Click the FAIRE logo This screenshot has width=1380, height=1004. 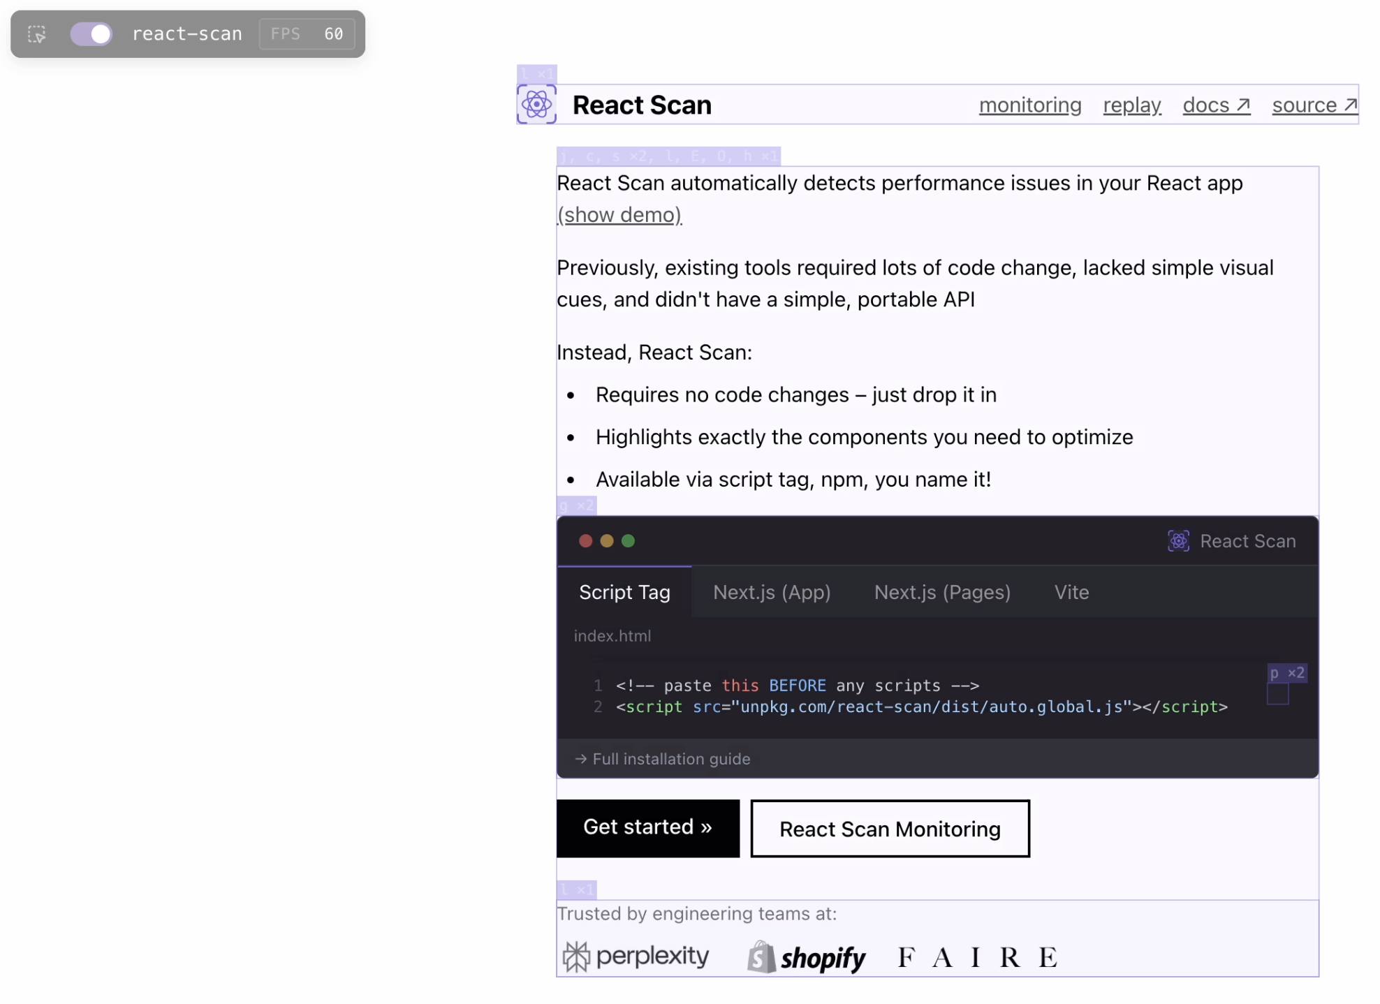977,957
